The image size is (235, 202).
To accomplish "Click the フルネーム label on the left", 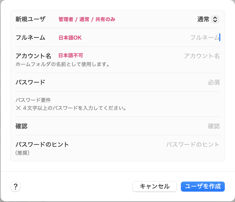I will pos(30,38).
